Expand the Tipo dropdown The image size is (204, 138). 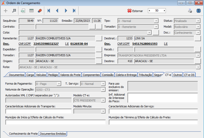156,21
